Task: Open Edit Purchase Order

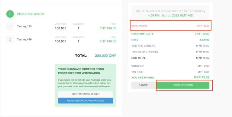Action: point(85,94)
